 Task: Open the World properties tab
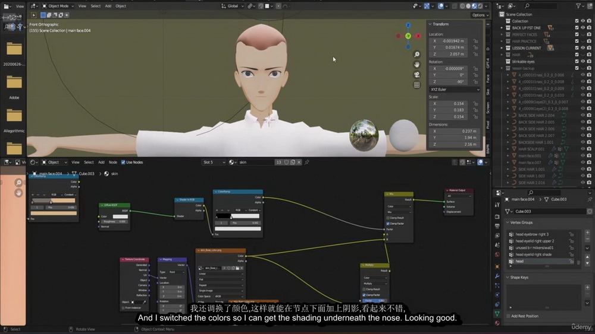(x=497, y=255)
